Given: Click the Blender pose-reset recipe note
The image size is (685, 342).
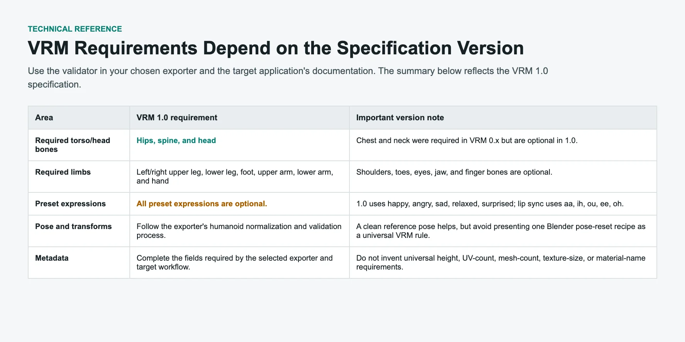Looking at the screenshot, I should [x=501, y=231].
